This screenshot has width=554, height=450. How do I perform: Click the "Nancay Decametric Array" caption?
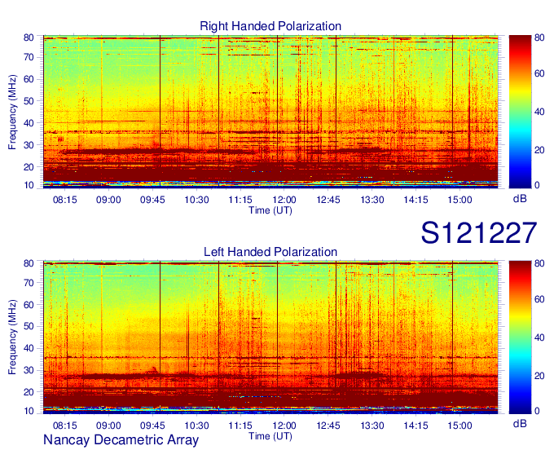(121, 440)
